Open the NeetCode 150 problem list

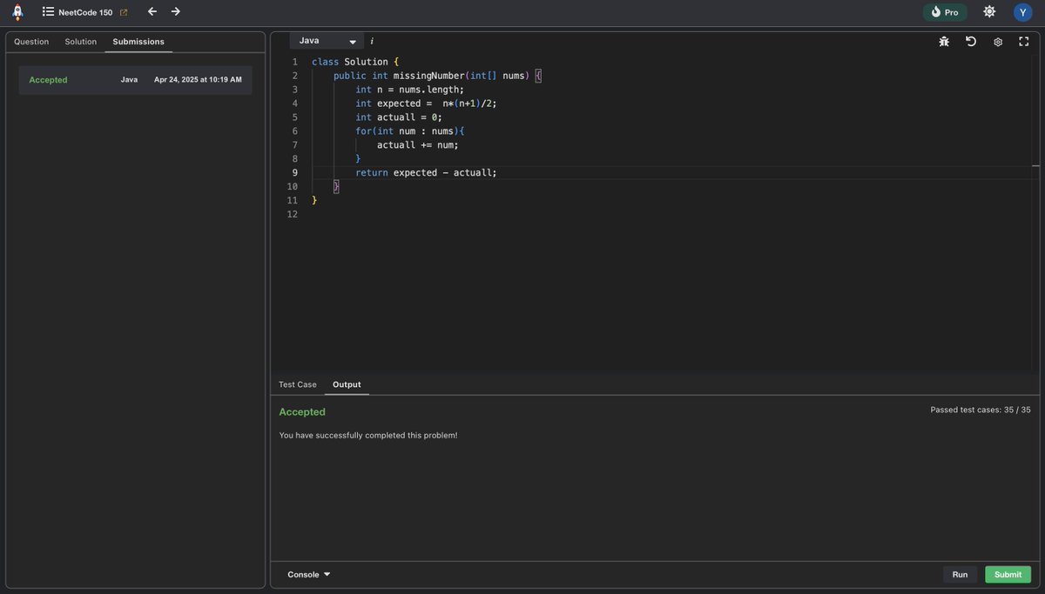tap(78, 12)
